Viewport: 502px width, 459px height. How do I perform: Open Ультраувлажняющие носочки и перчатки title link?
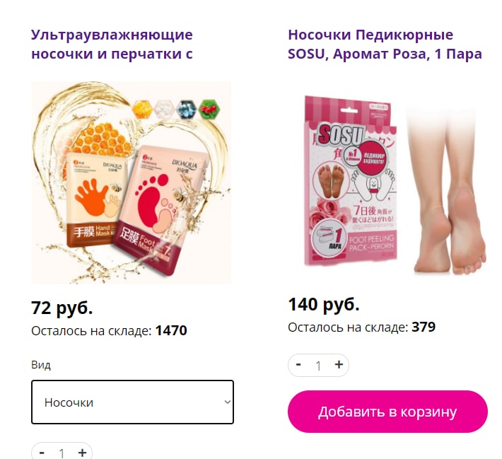click(x=112, y=44)
